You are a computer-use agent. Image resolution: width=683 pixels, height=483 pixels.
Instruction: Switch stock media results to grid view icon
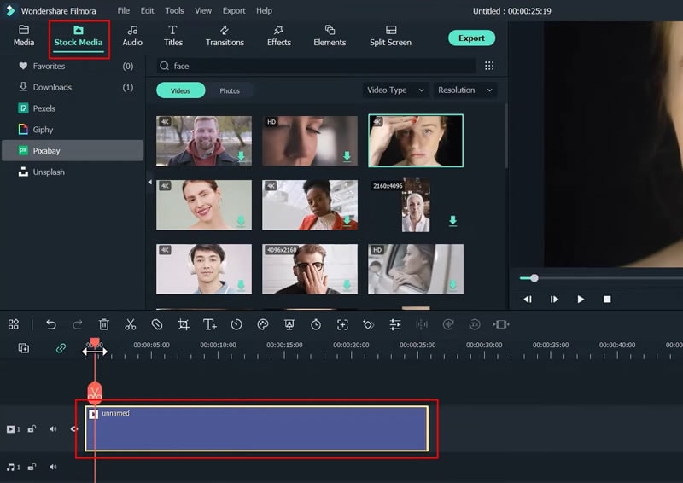pyautogui.click(x=489, y=66)
